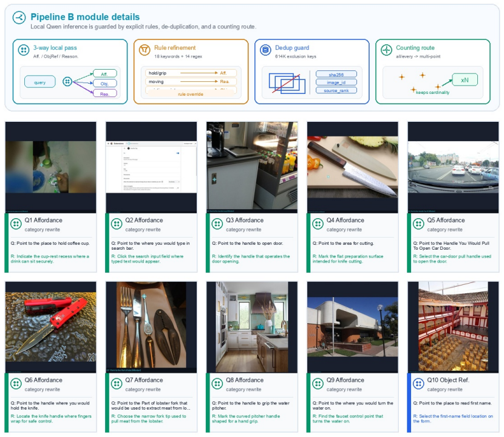
Task: Open the Q9 building exterior thumbnail
Action: coord(353,327)
